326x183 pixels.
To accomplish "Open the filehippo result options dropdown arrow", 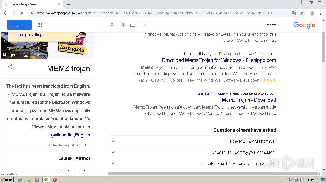I will (216, 54).
